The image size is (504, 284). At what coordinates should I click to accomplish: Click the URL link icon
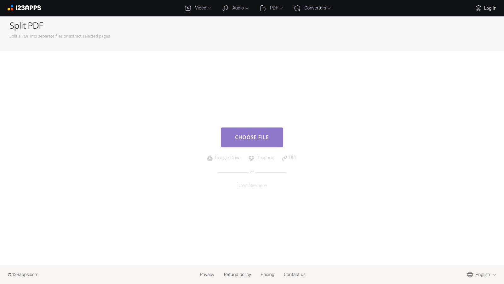pos(284,158)
